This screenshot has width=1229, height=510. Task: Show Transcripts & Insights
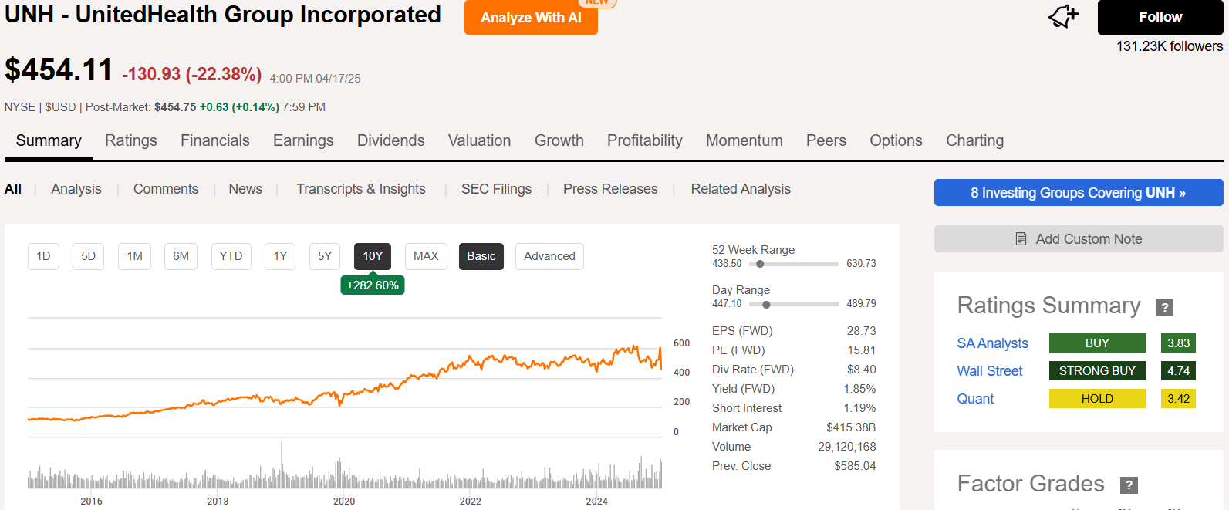(361, 189)
